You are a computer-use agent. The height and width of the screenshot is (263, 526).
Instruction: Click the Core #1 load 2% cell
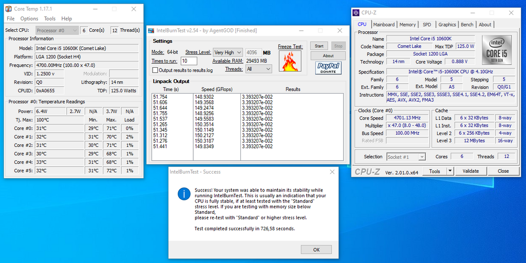click(129, 137)
